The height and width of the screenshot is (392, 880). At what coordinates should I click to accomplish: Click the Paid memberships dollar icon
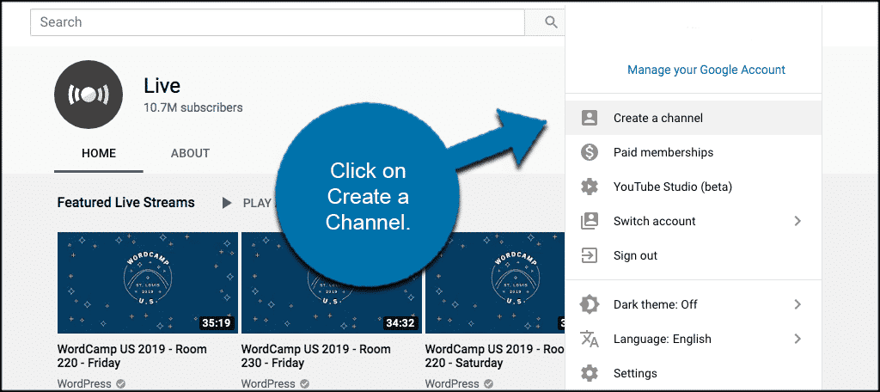(x=590, y=152)
